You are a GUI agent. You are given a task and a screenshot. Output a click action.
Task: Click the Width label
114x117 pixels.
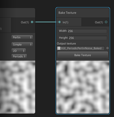pos(63,31)
